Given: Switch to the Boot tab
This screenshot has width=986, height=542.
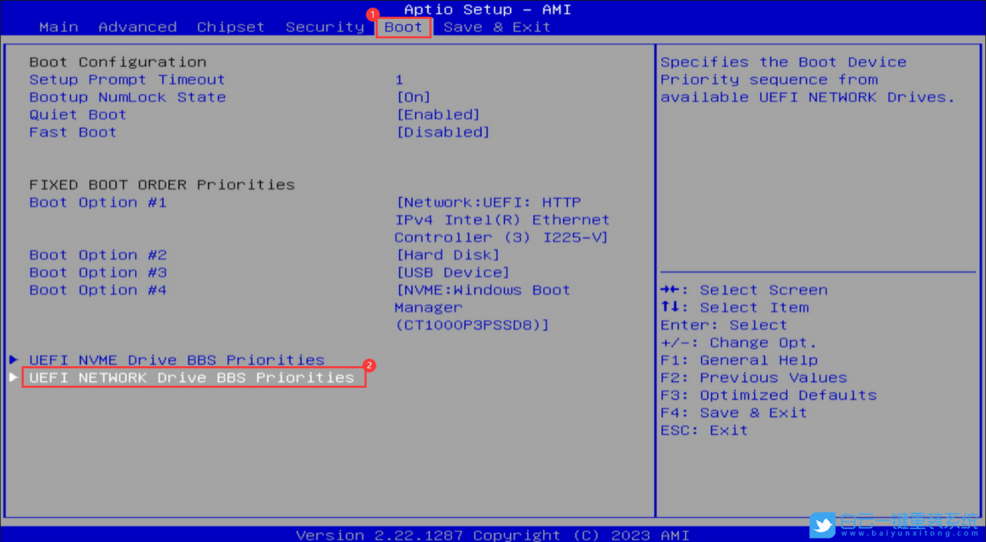Looking at the screenshot, I should tap(404, 27).
